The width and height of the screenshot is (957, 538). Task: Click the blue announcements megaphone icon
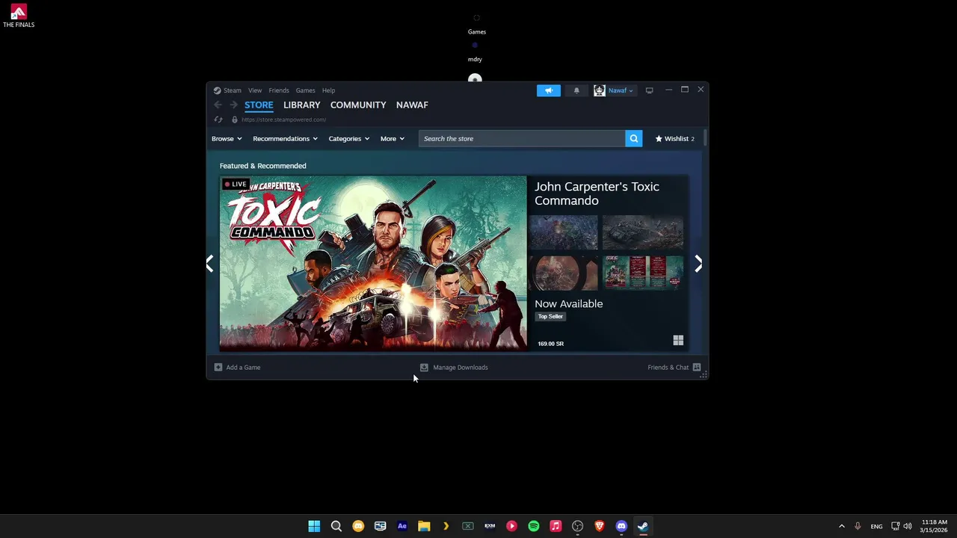pyautogui.click(x=548, y=90)
